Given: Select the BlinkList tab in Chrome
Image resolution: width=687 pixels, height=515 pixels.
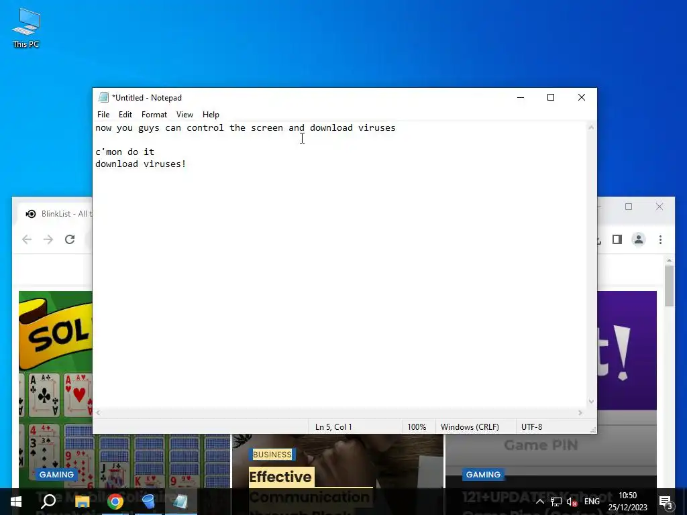Looking at the screenshot, I should [55, 214].
